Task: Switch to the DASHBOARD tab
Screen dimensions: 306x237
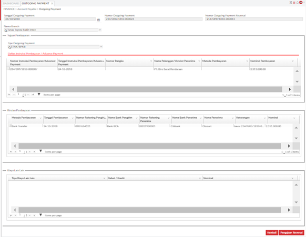Action: click(x=11, y=3)
